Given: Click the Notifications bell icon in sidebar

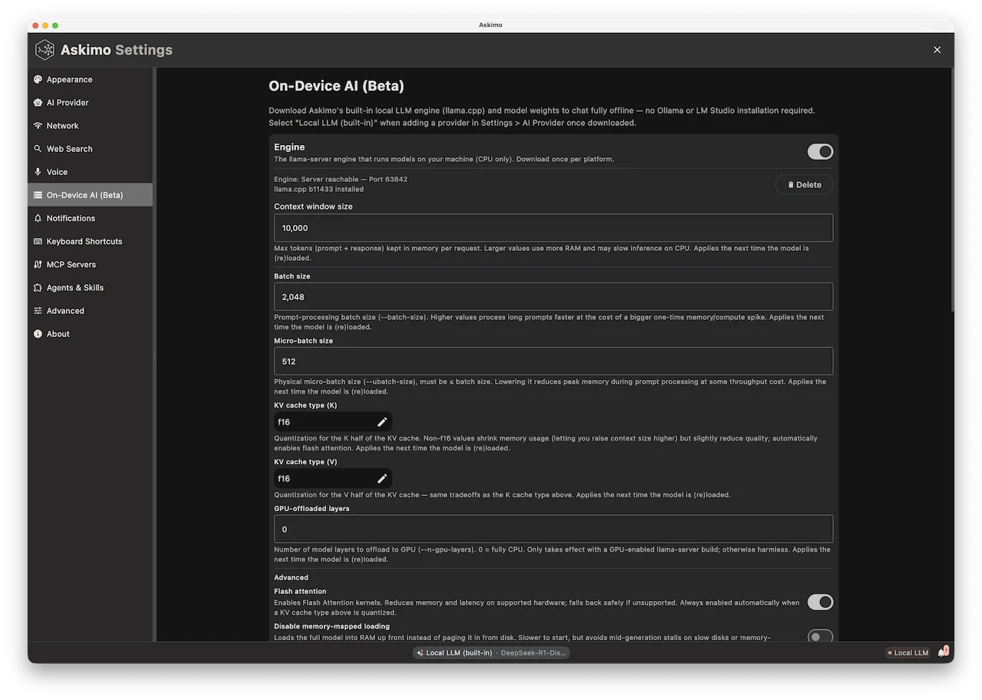Looking at the screenshot, I should 38,218.
